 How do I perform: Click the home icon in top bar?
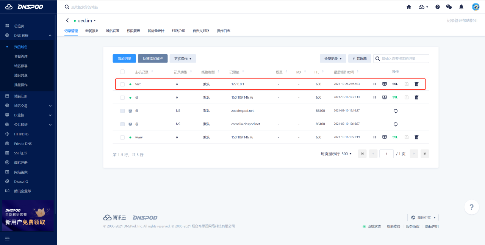click(409, 7)
